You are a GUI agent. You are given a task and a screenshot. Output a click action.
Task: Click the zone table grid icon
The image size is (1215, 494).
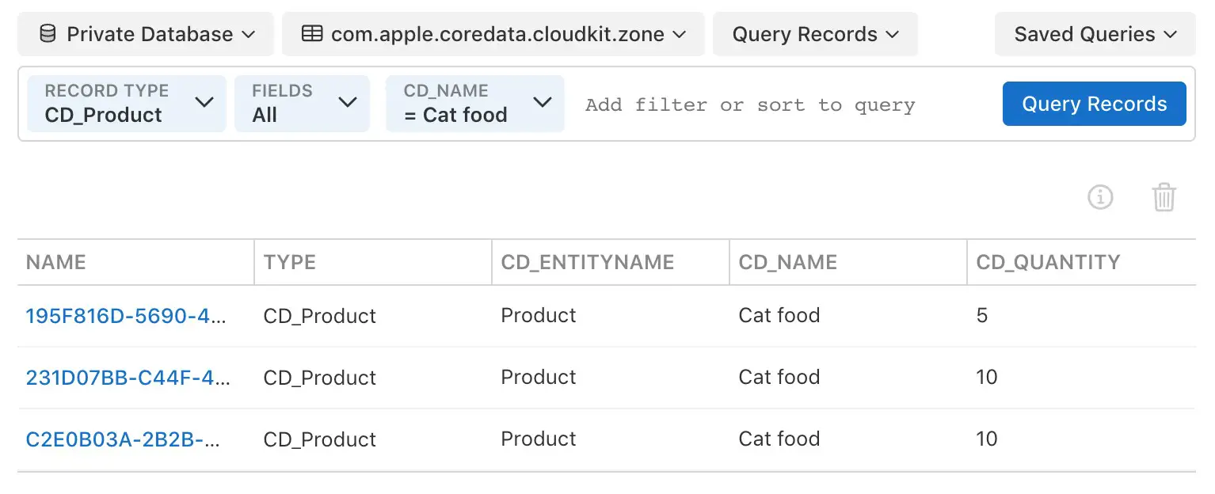(312, 34)
